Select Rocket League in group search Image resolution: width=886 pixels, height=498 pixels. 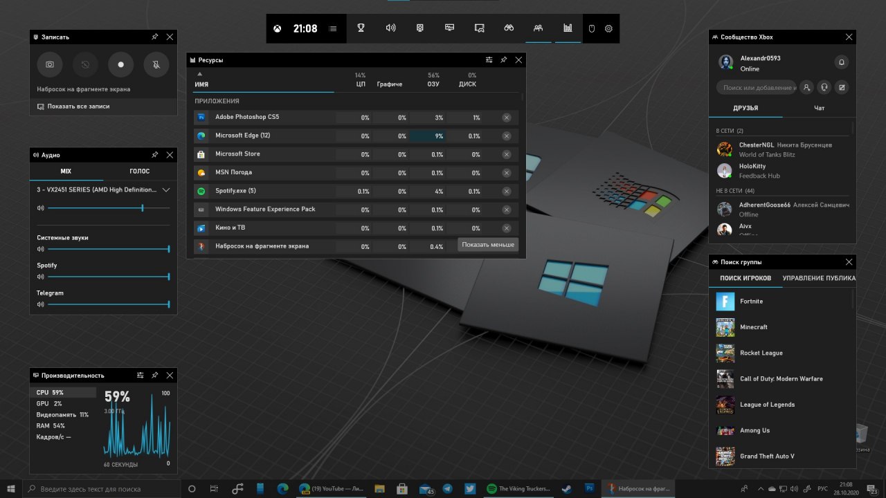point(782,353)
